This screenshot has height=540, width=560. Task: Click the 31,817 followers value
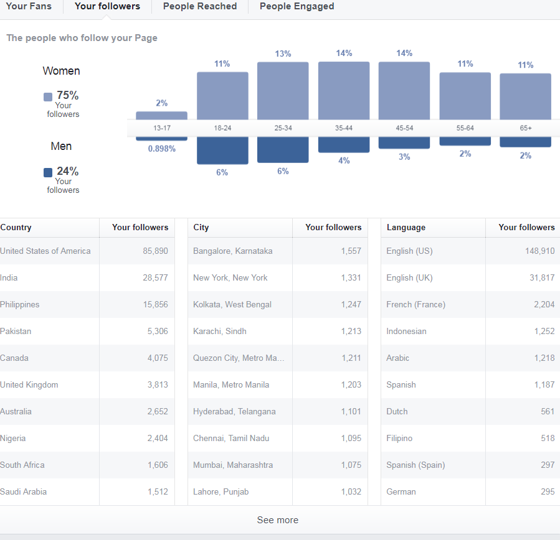coord(542,278)
